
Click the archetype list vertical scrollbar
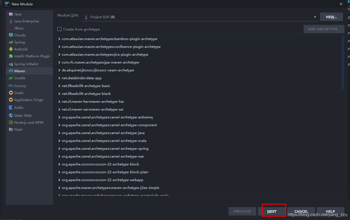pyautogui.click(x=343, y=62)
